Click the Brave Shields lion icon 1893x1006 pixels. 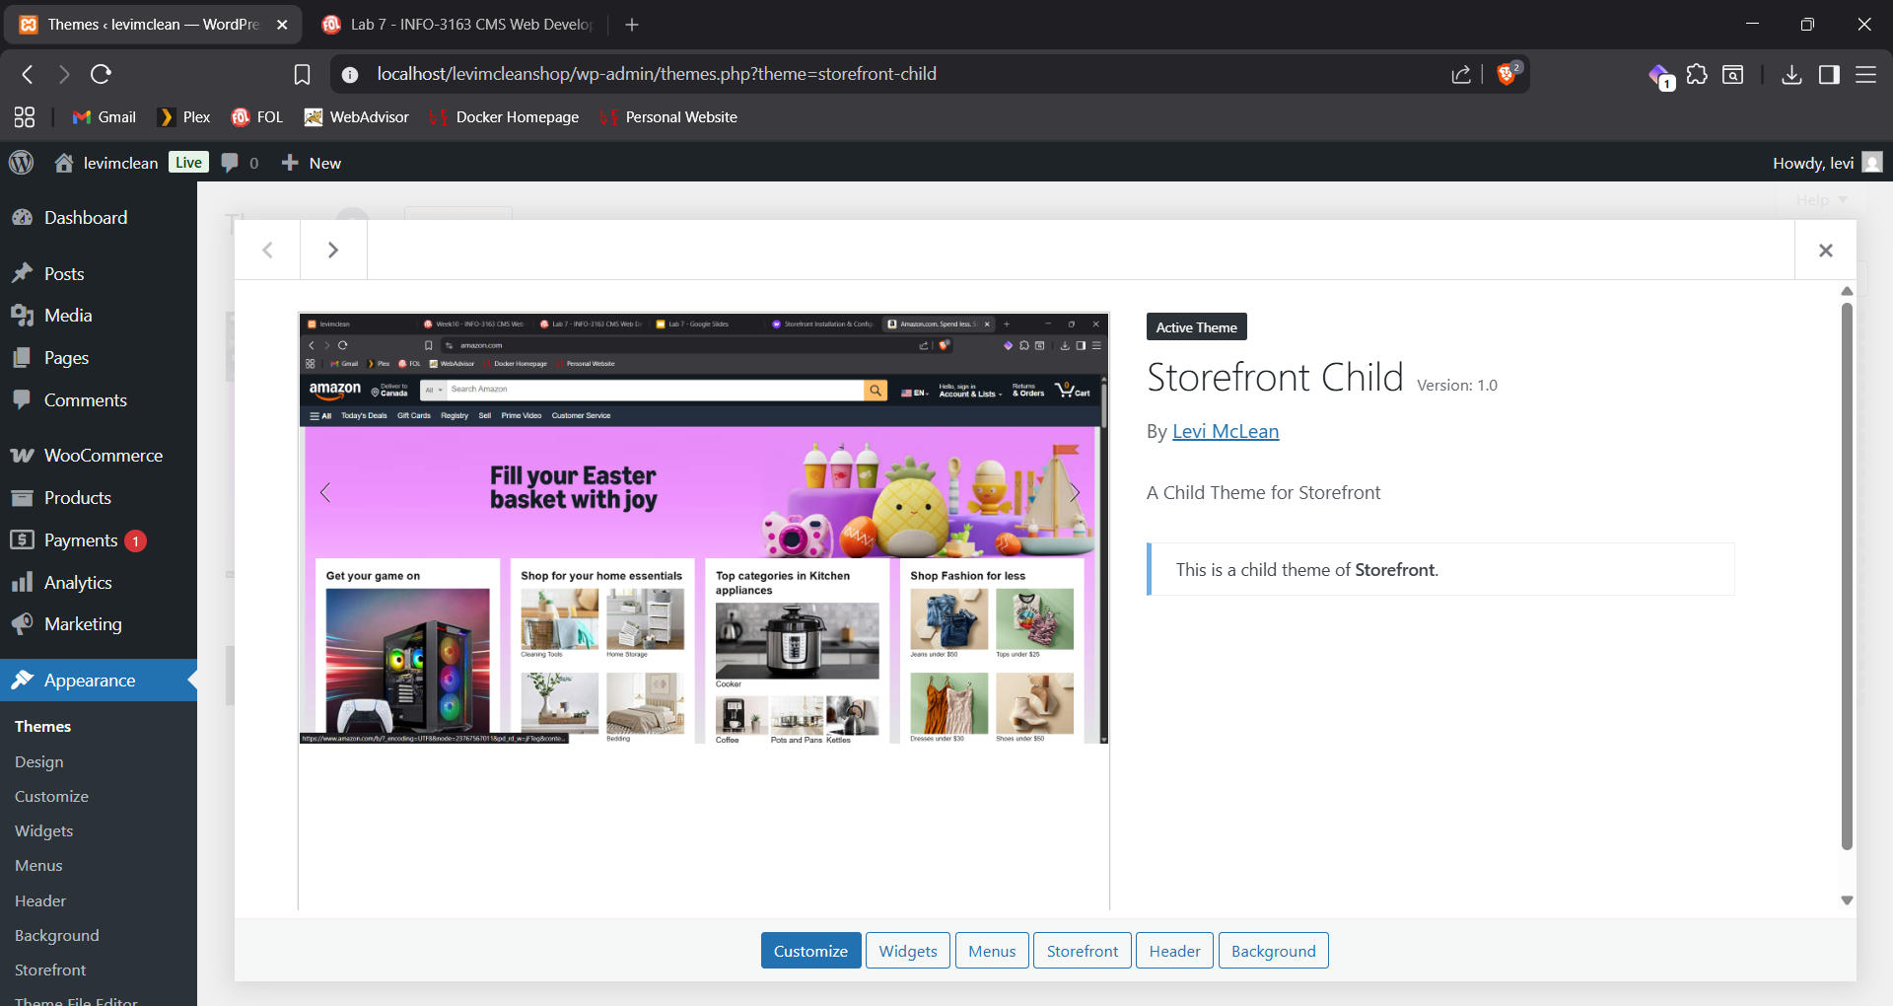[1506, 74]
